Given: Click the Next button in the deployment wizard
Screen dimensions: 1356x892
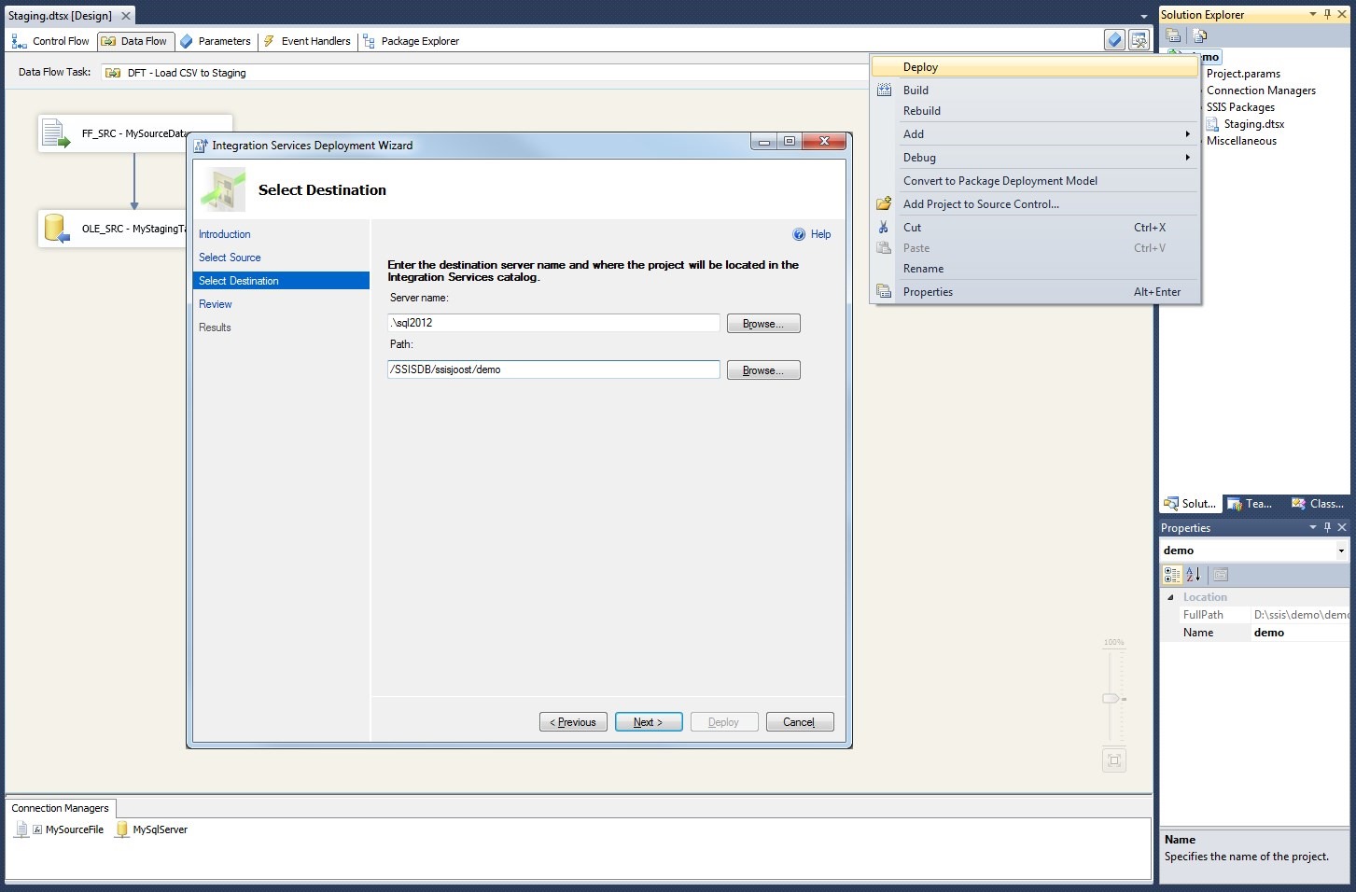Looking at the screenshot, I should point(648,721).
